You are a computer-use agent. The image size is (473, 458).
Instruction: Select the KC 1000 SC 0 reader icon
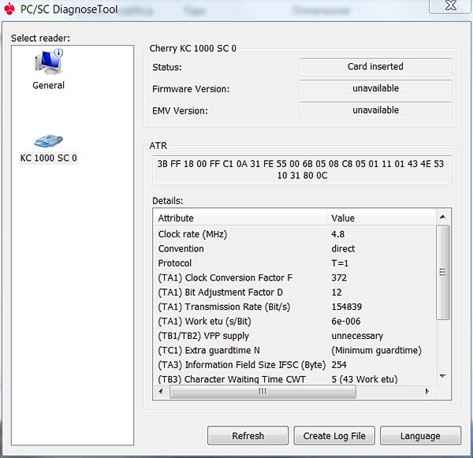pos(48,141)
